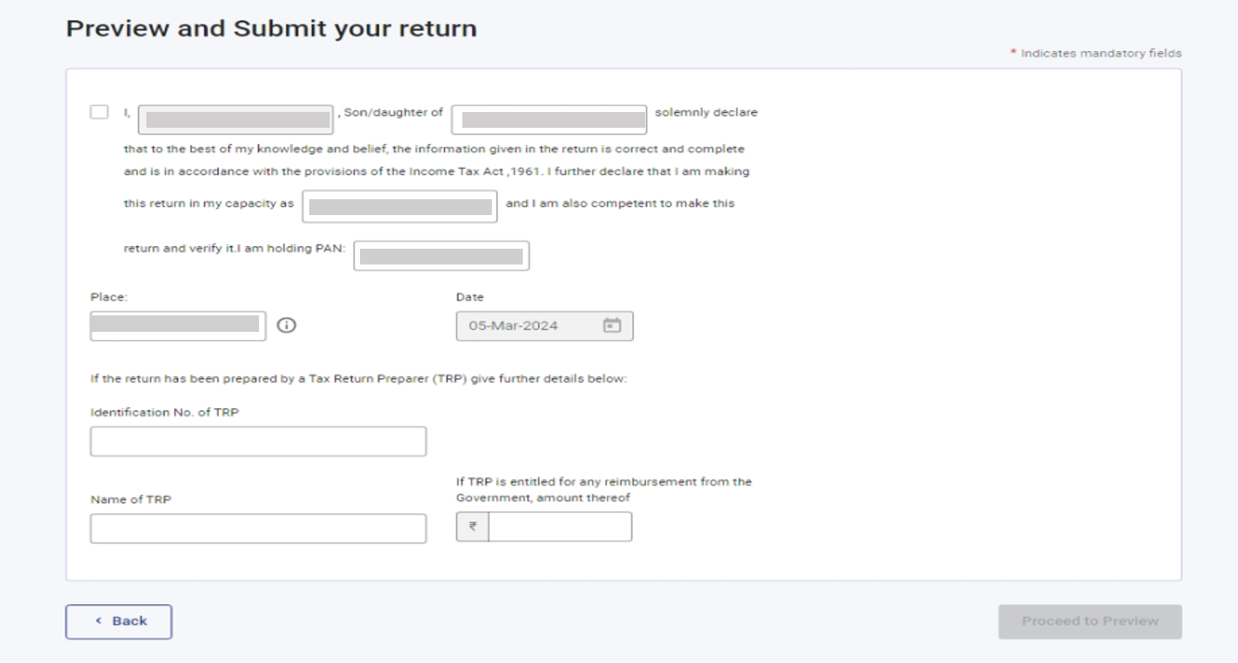The width and height of the screenshot is (1238, 663).
Task: Click the "Identification No. of TRP" label
Action: (164, 412)
